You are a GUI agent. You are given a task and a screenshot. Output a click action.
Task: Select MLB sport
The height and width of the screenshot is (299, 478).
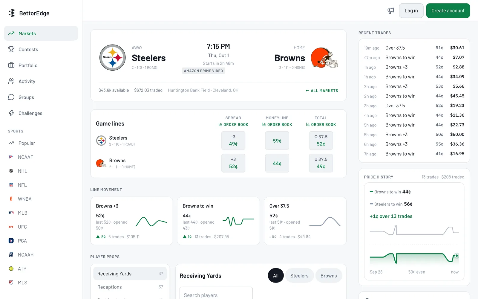coord(41,213)
